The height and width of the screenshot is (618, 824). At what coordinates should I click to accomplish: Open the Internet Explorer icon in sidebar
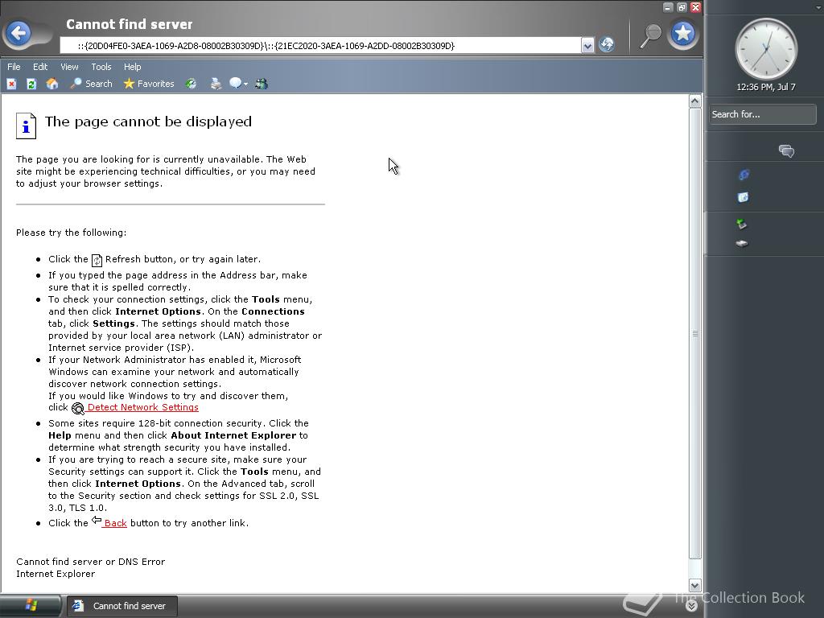744,175
